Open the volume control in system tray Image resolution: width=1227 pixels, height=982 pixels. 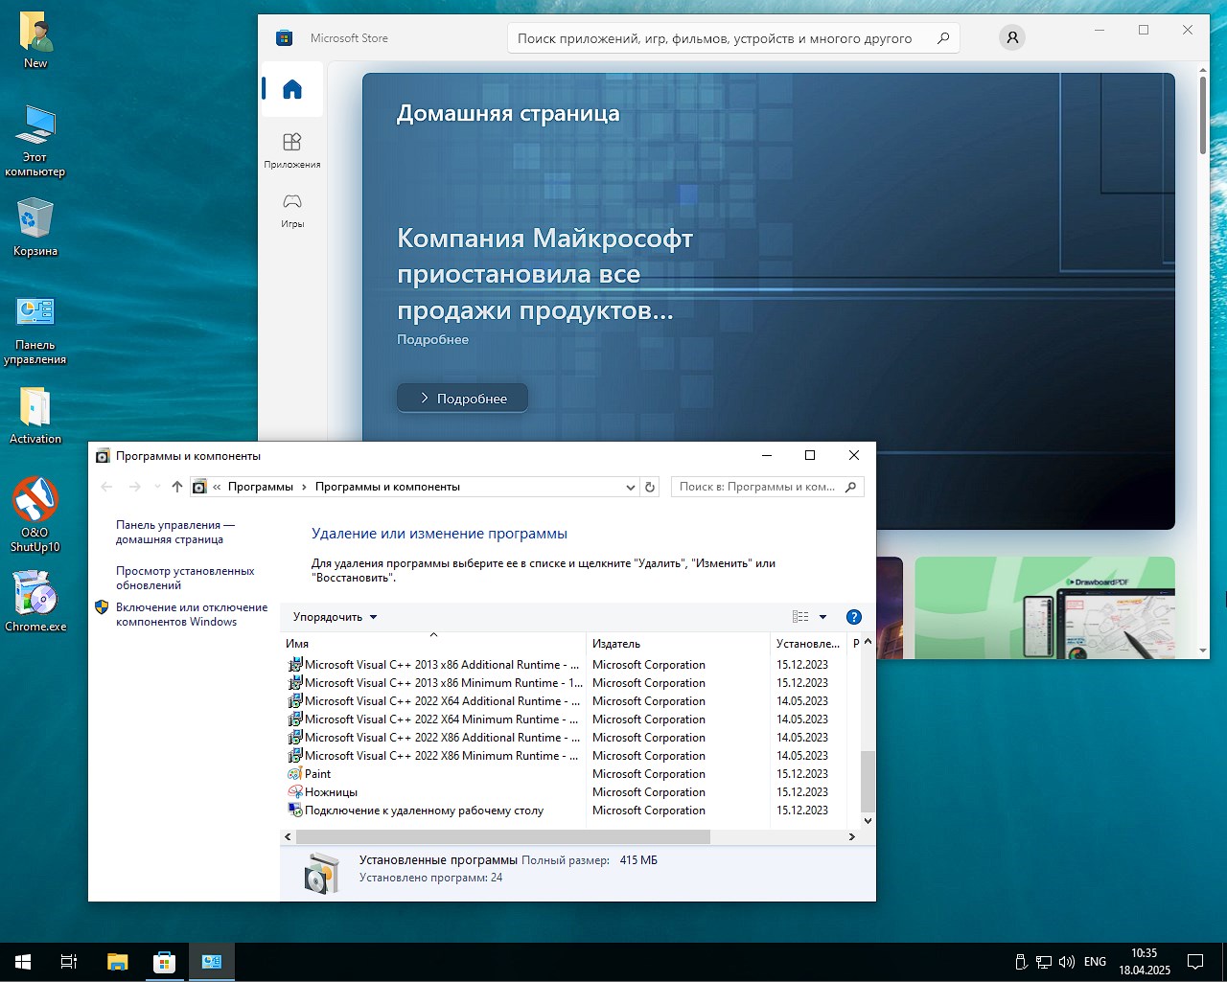click(x=1066, y=962)
